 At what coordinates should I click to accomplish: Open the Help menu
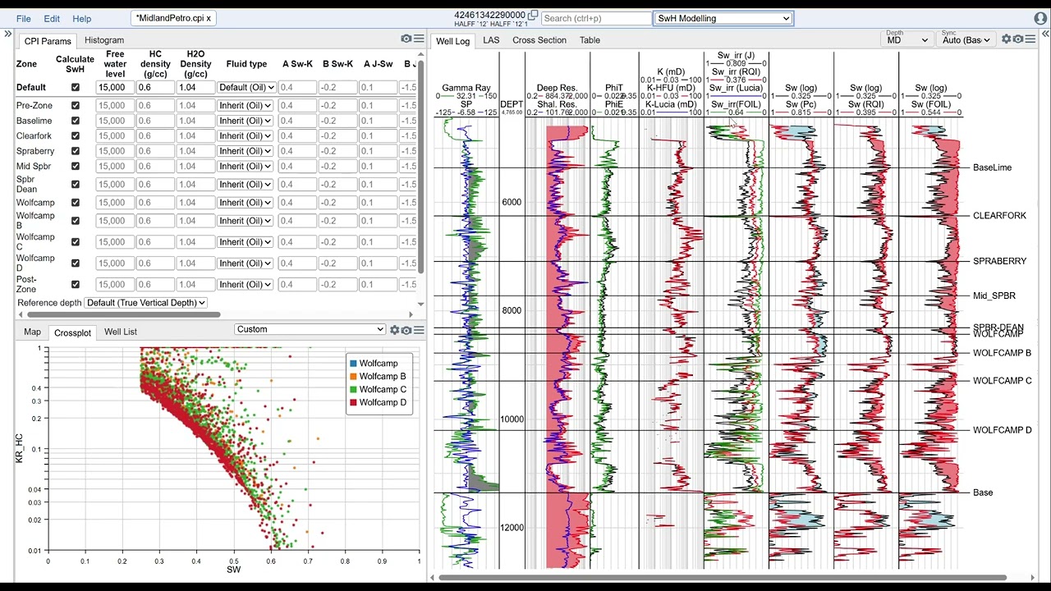click(x=81, y=18)
